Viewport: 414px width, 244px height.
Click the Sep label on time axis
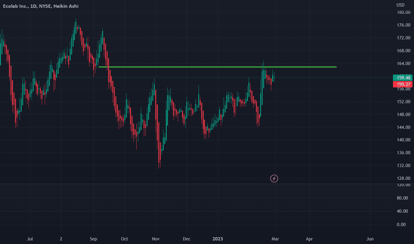[x=93, y=239]
